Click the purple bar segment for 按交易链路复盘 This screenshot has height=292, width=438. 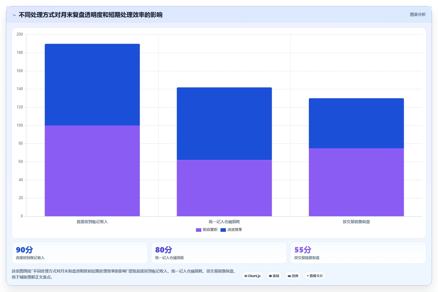(x=356, y=182)
